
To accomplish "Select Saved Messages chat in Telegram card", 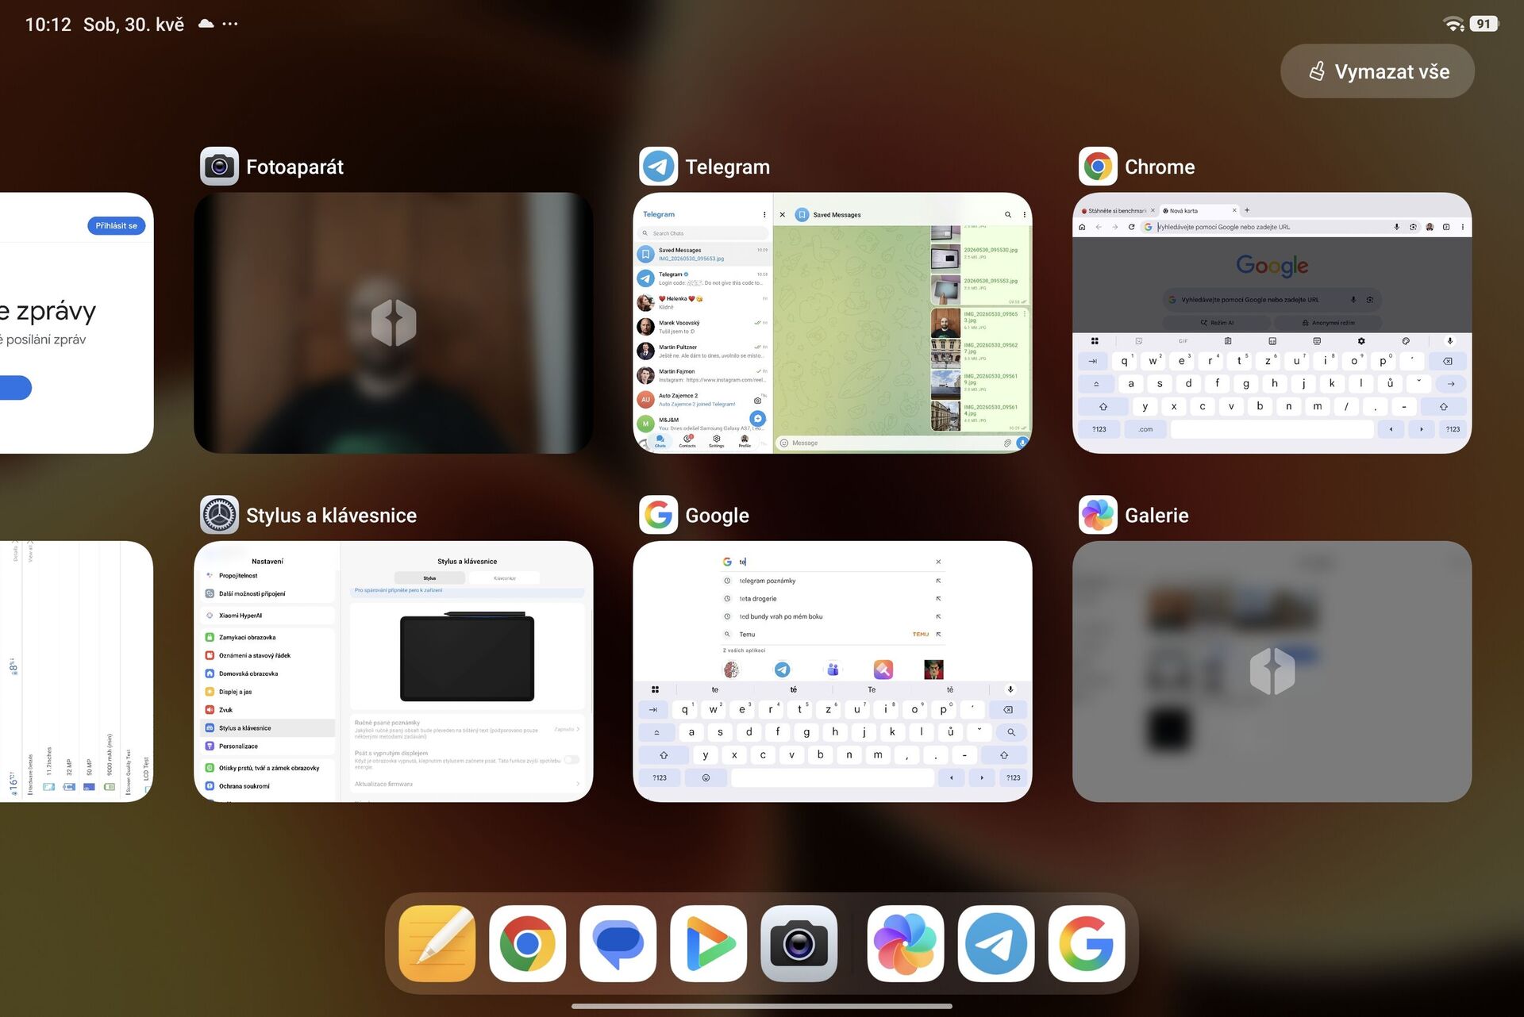I will 703,254.
